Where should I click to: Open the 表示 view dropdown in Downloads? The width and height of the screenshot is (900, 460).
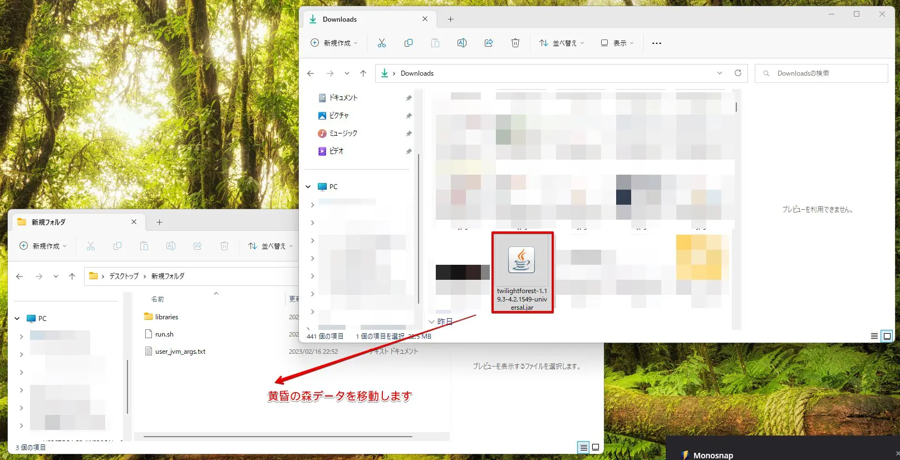[x=617, y=43]
